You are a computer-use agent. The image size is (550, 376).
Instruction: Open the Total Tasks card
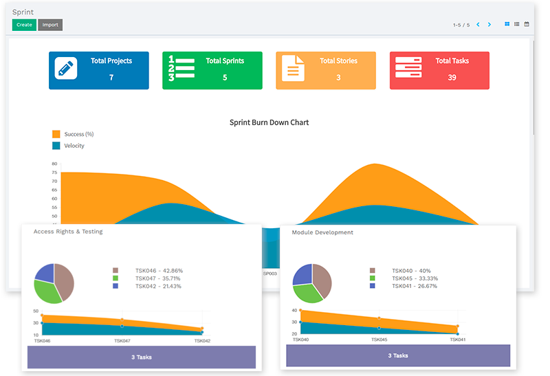(439, 71)
